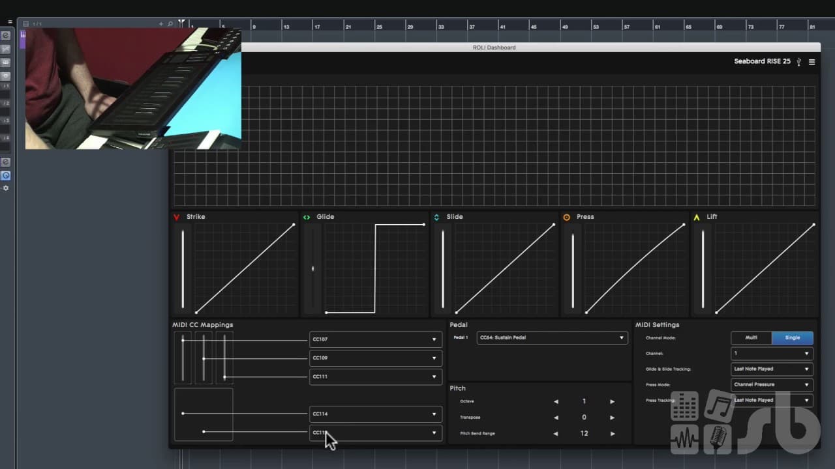Increase the Octave value
Image resolution: width=835 pixels, height=469 pixels.
click(612, 401)
